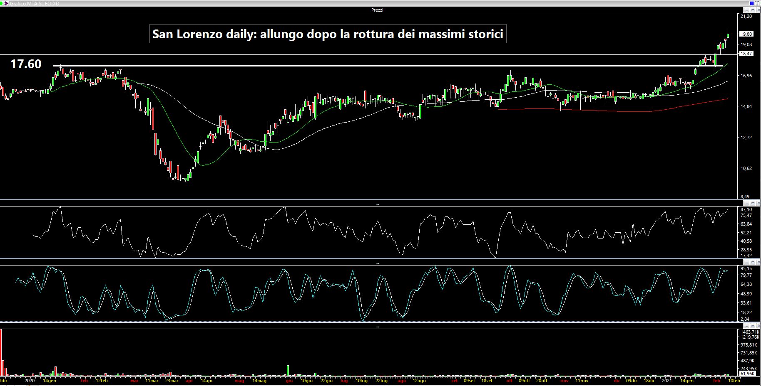761x386 pixels.
Task: Click the 12feb date axis label
Action: [x=102, y=380]
